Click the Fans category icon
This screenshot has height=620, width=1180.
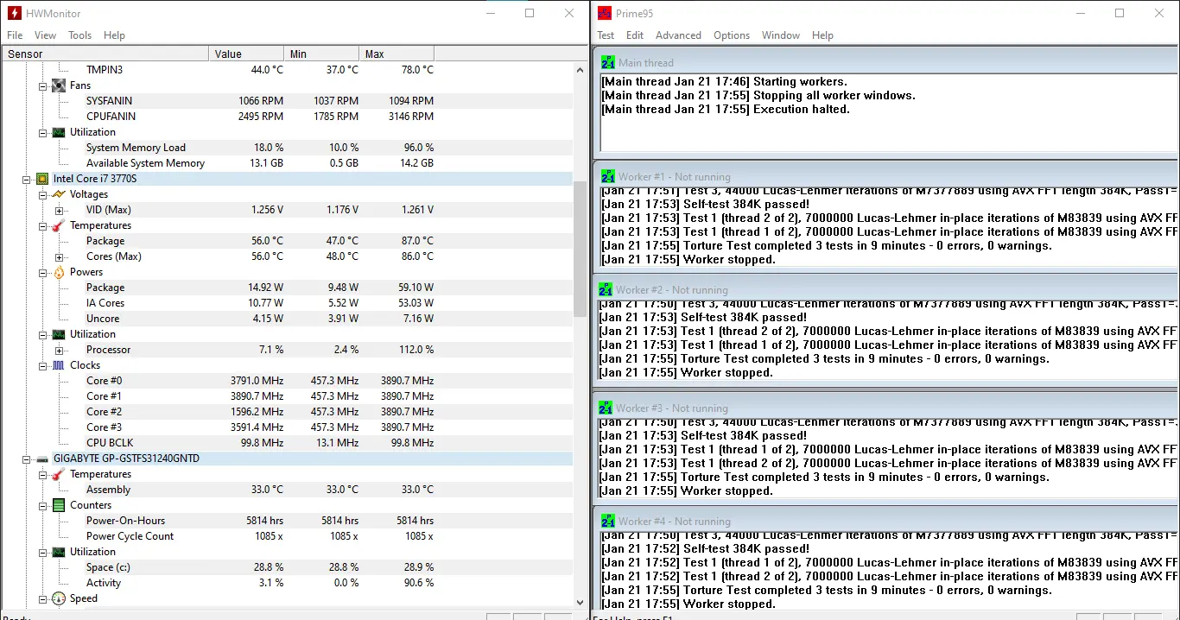coord(59,85)
